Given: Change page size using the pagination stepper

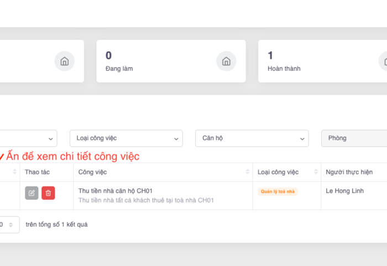Looking at the screenshot, I should tap(10, 224).
